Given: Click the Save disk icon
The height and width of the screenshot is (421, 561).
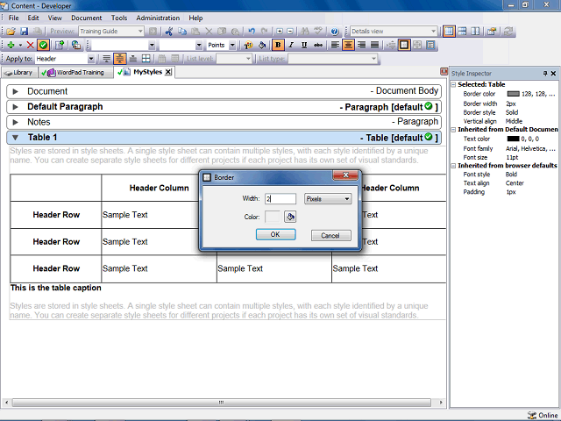Looking at the screenshot, I should click(24, 32).
